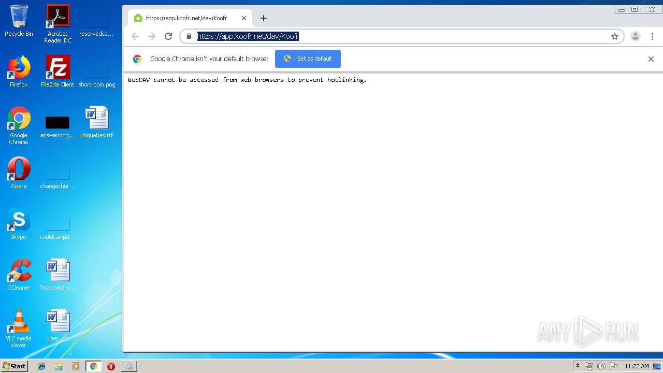Switch to Chrome taskbar button
663x373 pixels.
[93, 366]
